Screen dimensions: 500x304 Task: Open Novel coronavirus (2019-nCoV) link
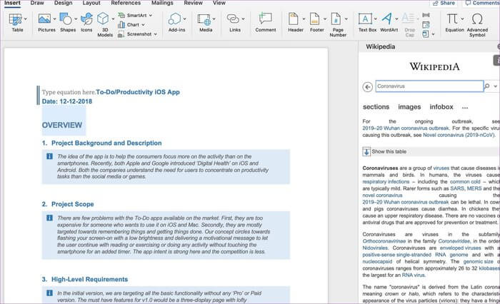pos(459,135)
